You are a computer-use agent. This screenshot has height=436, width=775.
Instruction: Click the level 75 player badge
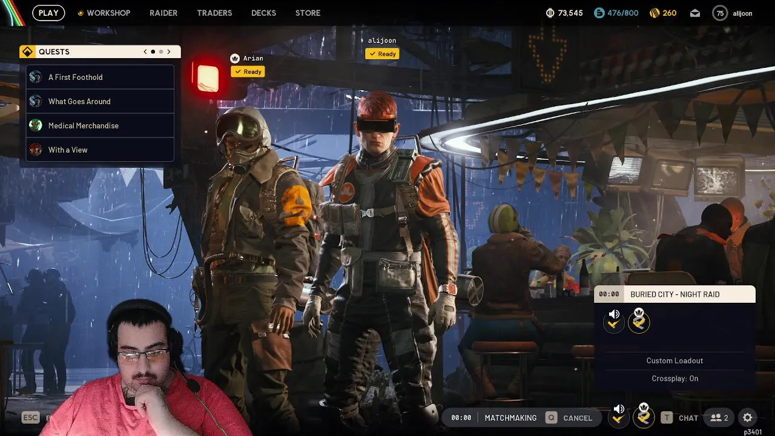pos(719,13)
